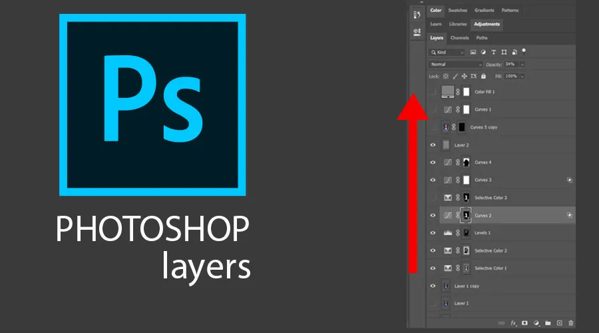Image resolution: width=599 pixels, height=333 pixels.
Task: Select the Curves 2 layer mask thumbnail
Action: click(x=466, y=215)
